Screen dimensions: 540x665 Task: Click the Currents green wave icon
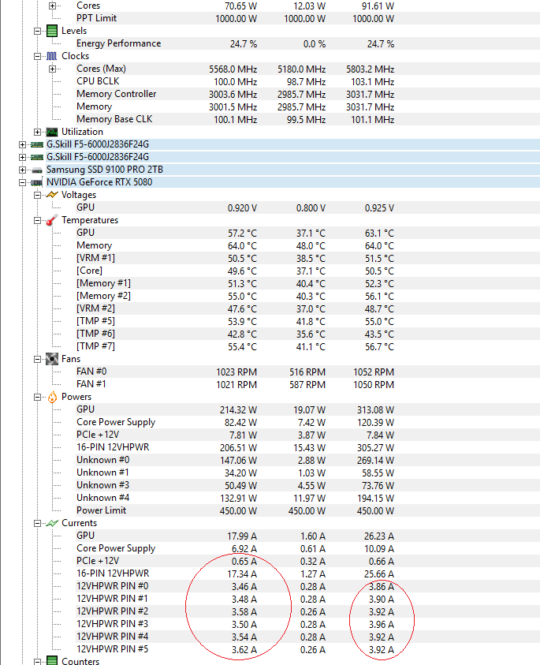(x=52, y=523)
